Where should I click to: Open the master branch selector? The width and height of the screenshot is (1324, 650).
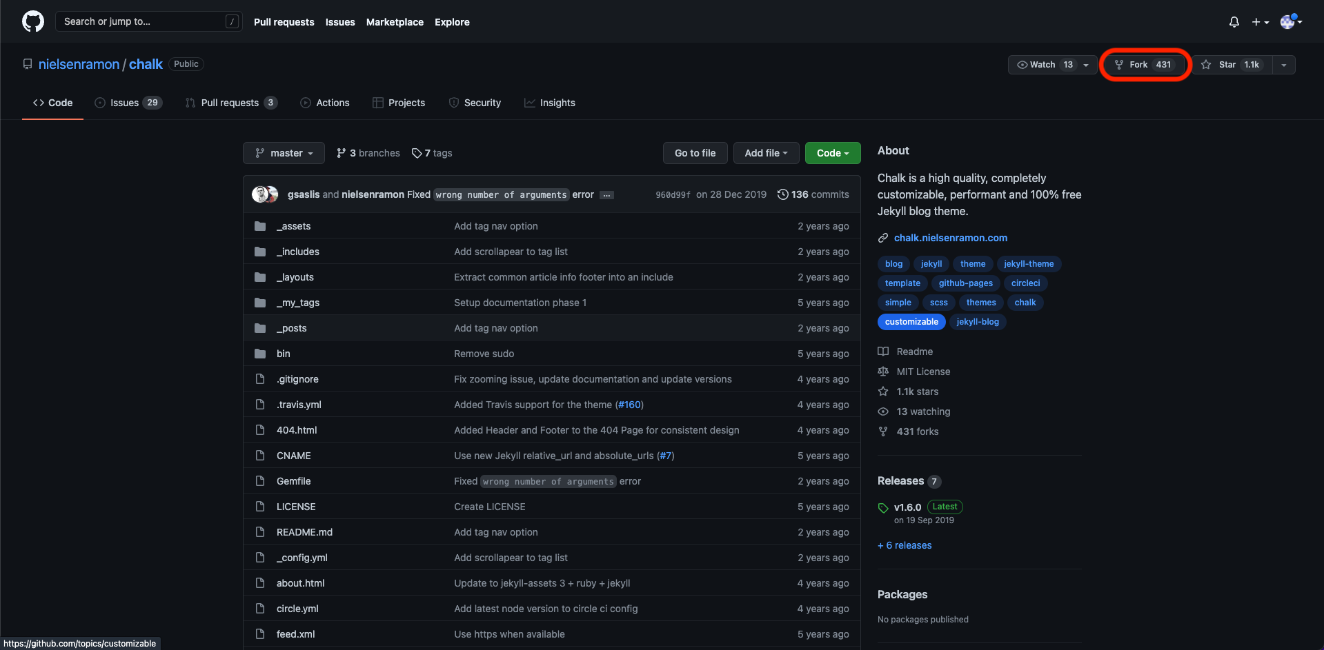click(x=284, y=153)
